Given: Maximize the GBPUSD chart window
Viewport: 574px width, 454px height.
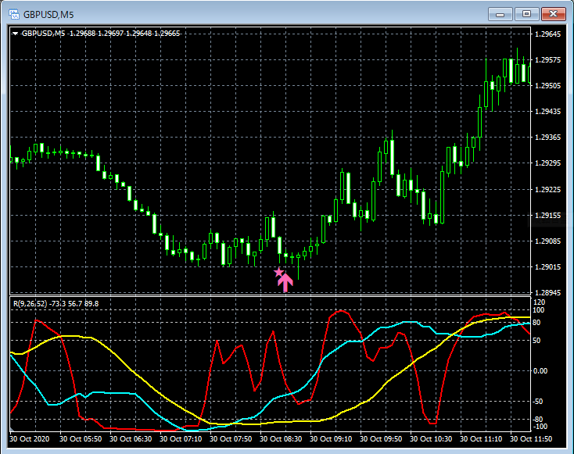Looking at the screenshot, I should [x=526, y=14].
